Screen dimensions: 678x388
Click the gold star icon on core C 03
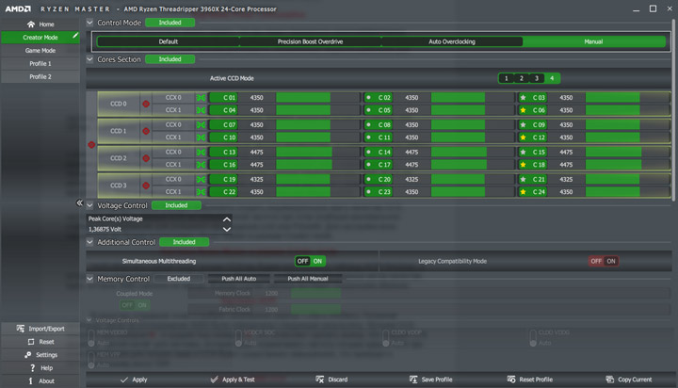click(x=524, y=97)
